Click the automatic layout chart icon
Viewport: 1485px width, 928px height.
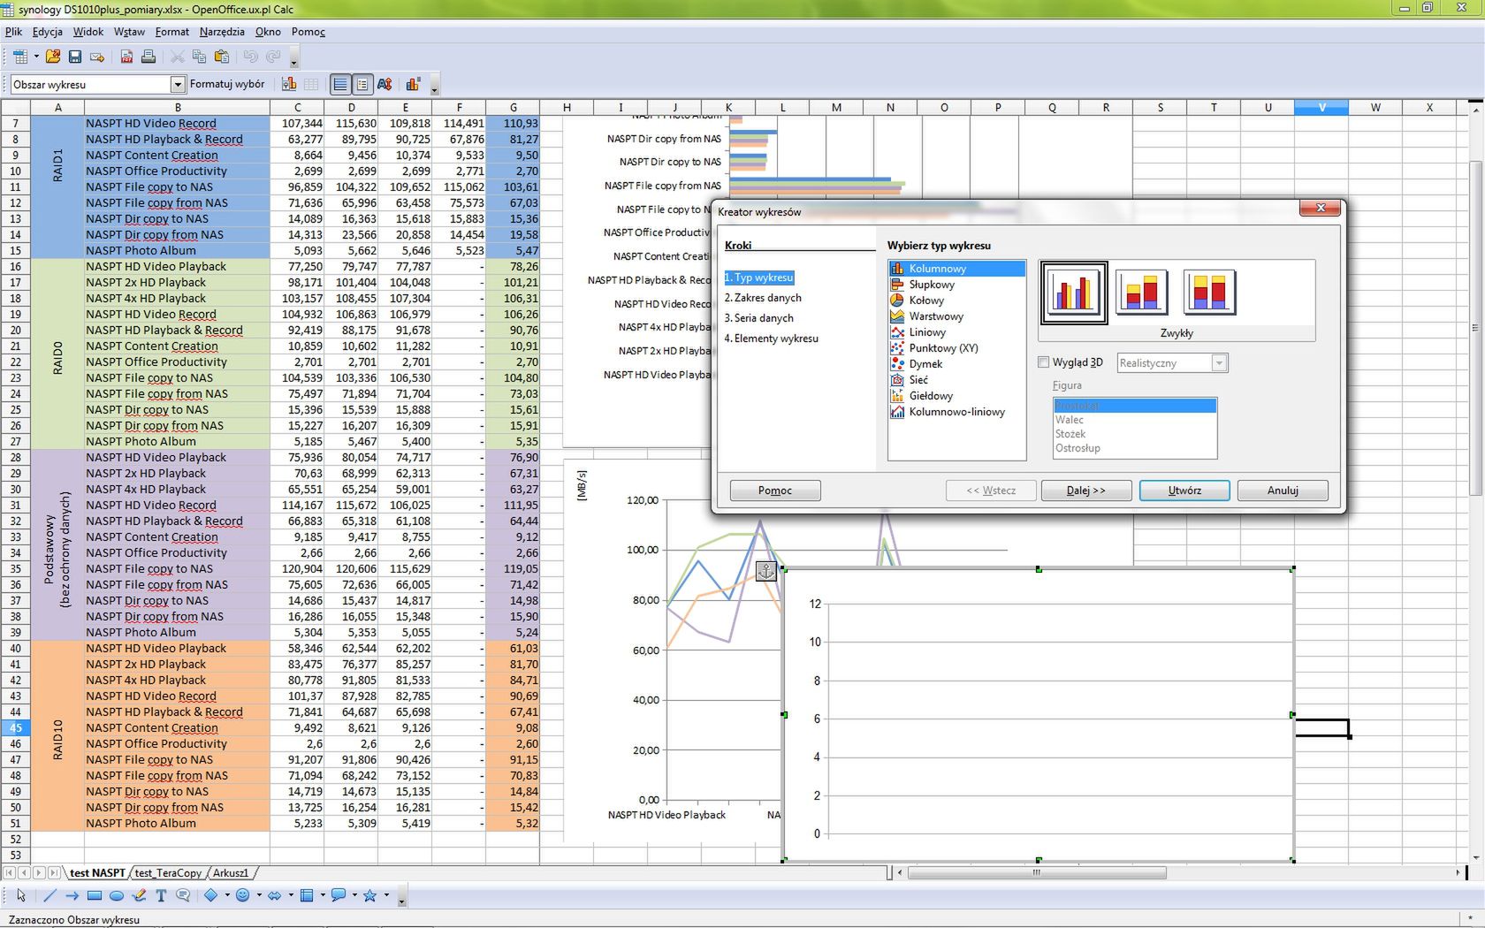pyautogui.click(x=413, y=84)
